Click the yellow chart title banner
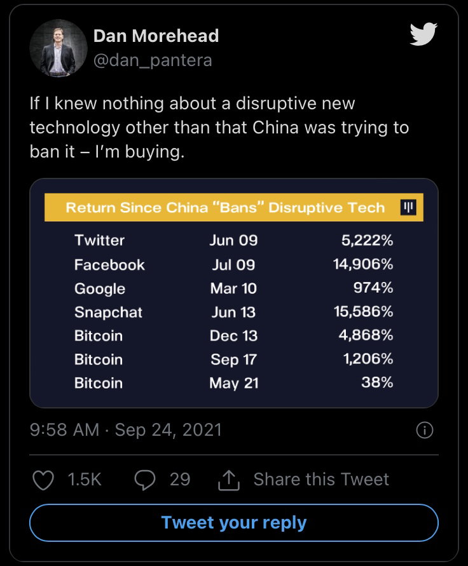This screenshot has width=468, height=566. 234,208
